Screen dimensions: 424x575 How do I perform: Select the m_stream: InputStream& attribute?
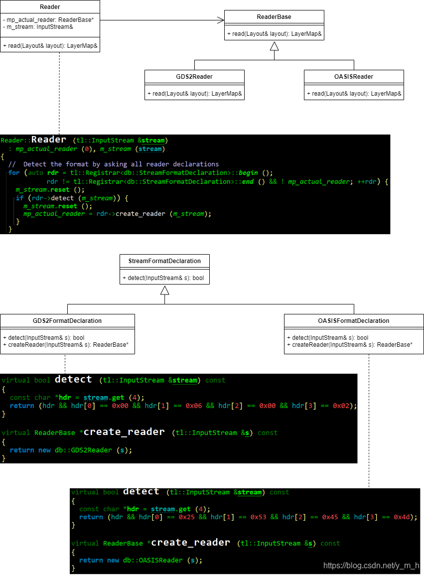(38, 27)
